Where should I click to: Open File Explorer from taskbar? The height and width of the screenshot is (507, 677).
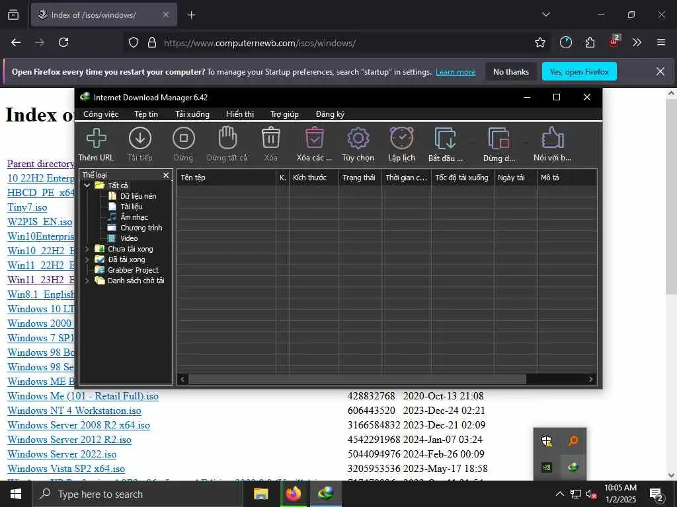(260, 494)
